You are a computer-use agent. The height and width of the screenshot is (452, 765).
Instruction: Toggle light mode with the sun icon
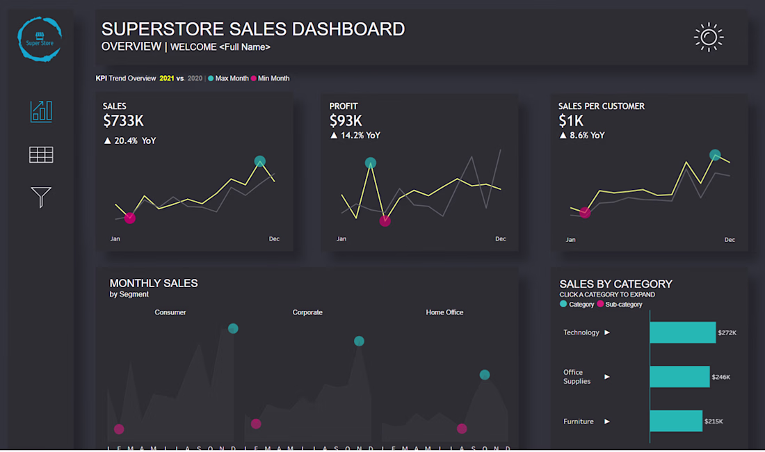tap(709, 37)
